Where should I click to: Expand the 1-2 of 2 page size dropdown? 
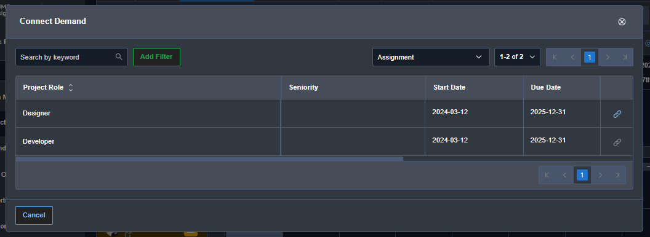[517, 57]
